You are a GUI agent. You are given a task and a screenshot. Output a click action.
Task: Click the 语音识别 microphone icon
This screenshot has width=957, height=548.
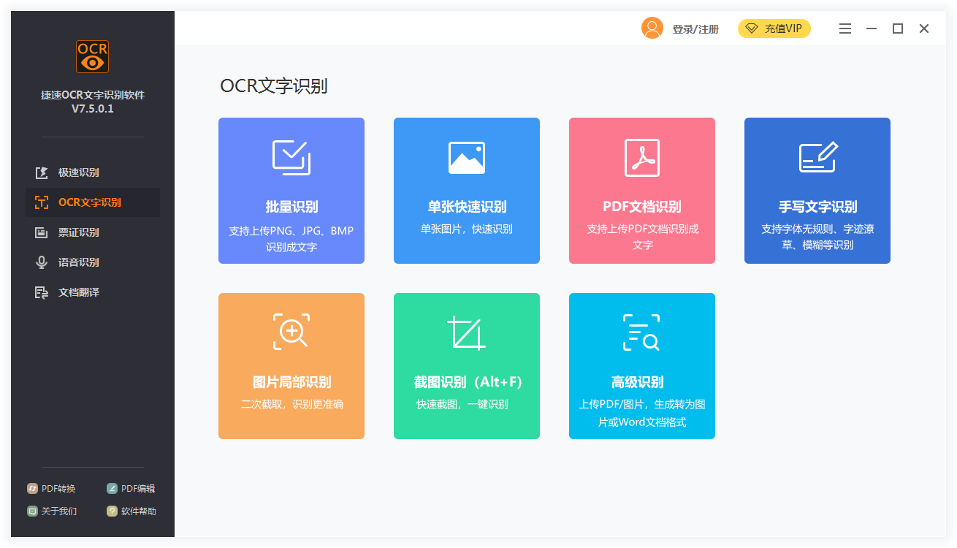[42, 262]
